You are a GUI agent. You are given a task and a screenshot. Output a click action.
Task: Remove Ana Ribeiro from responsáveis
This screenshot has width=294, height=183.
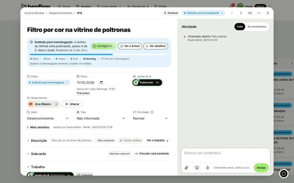point(56,104)
